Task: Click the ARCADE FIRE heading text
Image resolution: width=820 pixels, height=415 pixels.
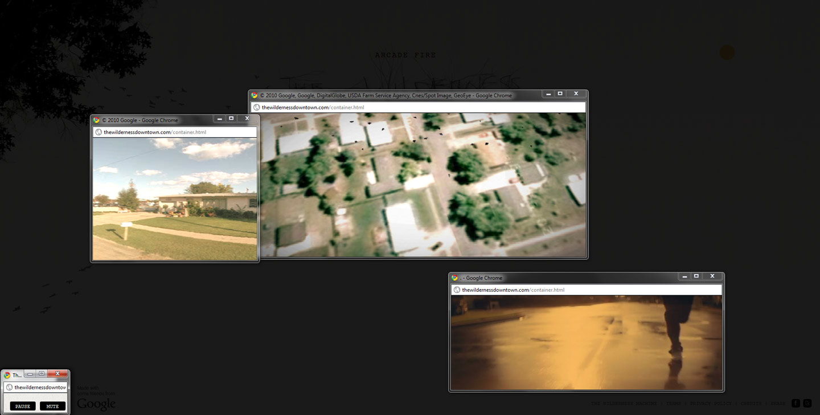Action: pyautogui.click(x=405, y=55)
